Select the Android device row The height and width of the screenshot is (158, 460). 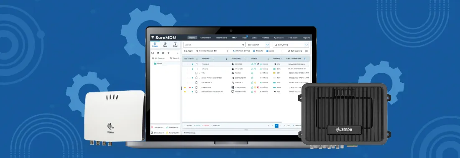pos(246,64)
